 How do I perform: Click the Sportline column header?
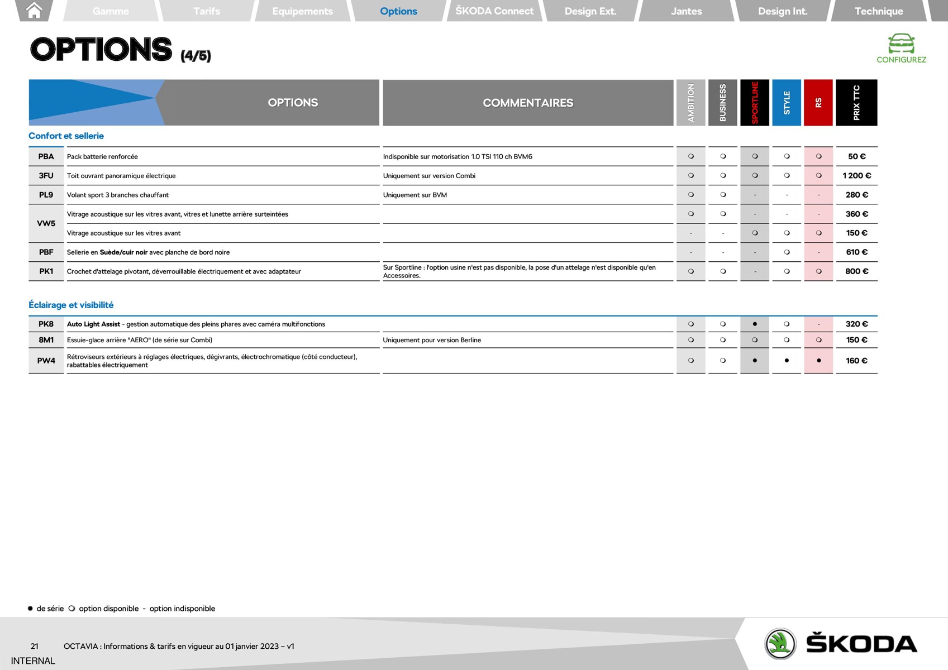755,103
